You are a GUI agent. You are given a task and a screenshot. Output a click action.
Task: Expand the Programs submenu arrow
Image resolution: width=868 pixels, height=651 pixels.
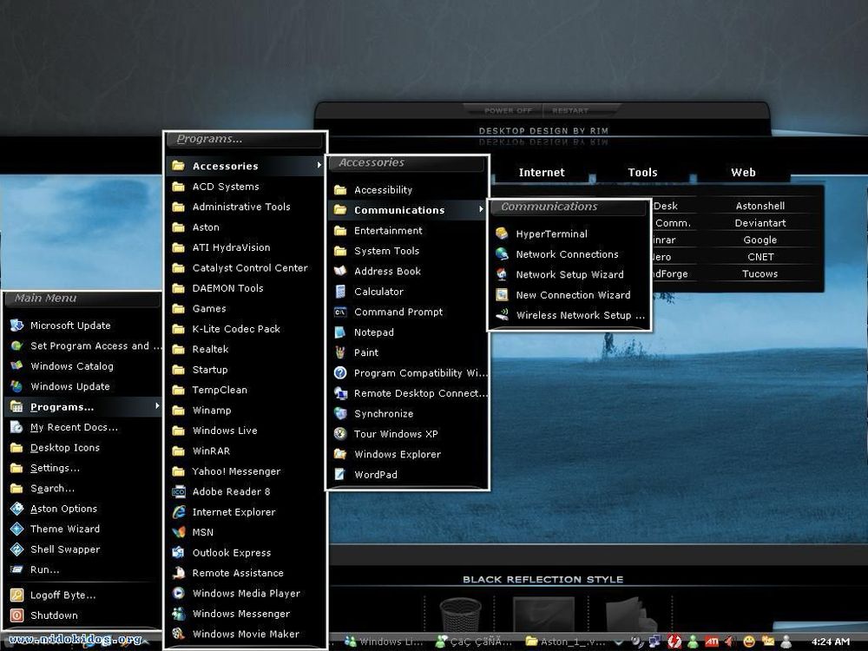pyautogui.click(x=157, y=406)
